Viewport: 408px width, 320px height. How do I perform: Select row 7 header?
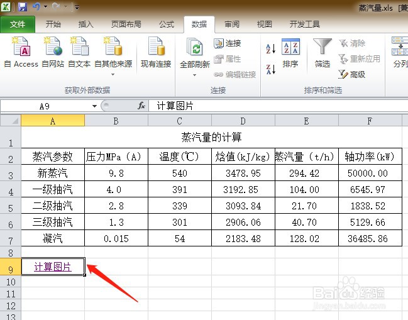[x=11, y=238]
